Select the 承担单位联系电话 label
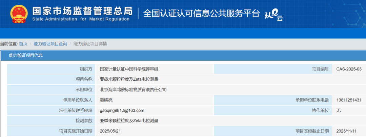This screenshot has width=366, height=137. coord(273,100)
